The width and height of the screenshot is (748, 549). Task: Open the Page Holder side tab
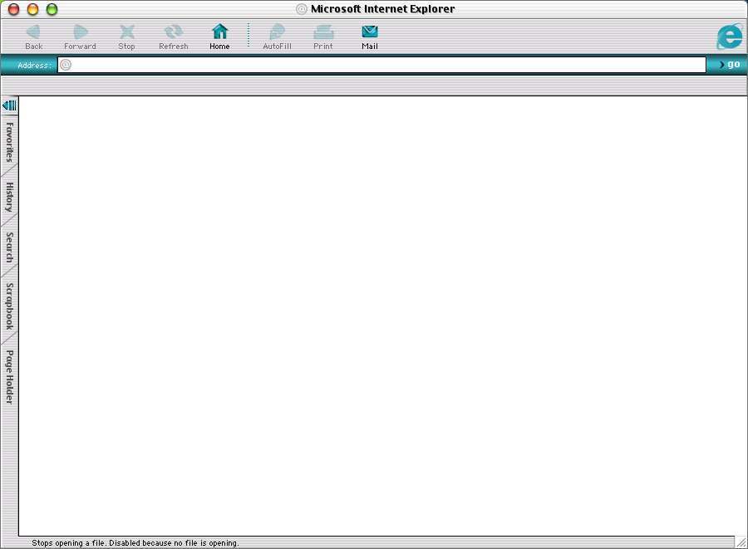click(x=9, y=377)
